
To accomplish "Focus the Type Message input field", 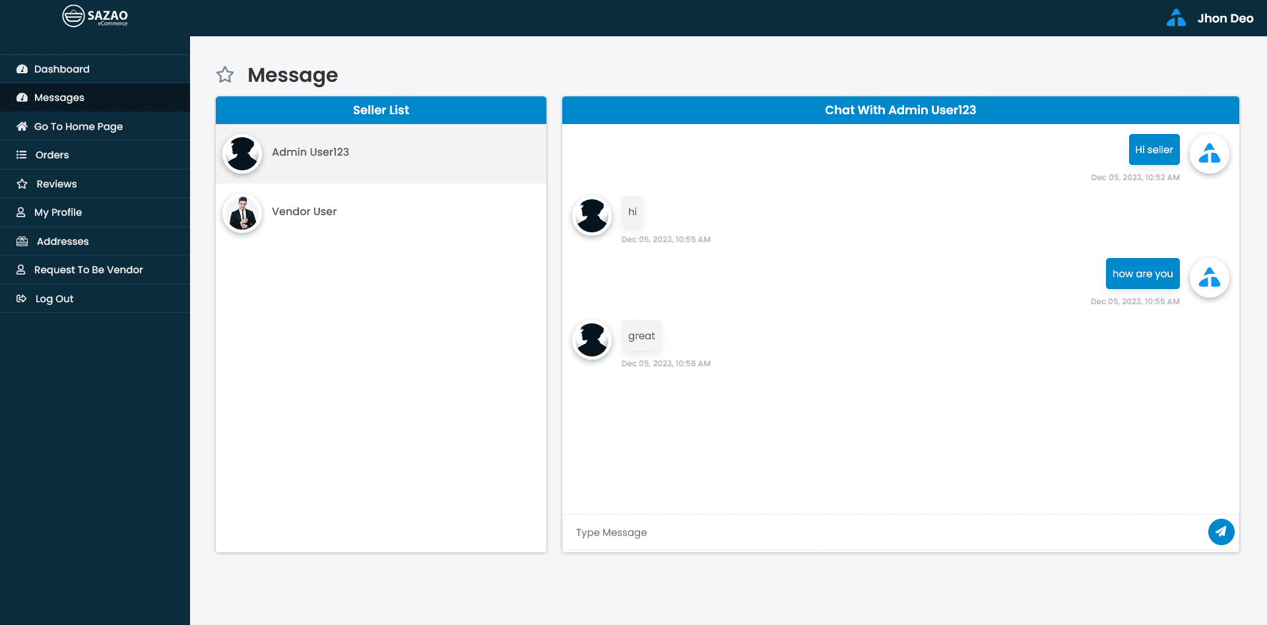I will (884, 533).
